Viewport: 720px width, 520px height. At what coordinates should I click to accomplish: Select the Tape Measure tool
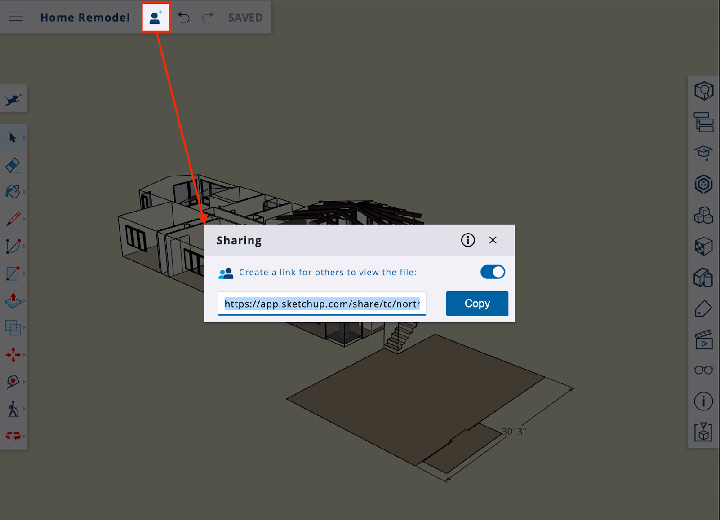click(13, 382)
